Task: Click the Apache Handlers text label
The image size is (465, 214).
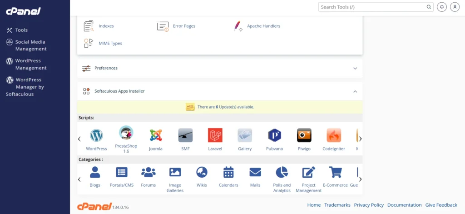Action: [x=264, y=26]
